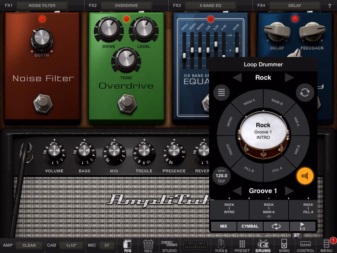Select previous style with left arrow beside Rock
The image size is (337, 253).
click(237, 77)
